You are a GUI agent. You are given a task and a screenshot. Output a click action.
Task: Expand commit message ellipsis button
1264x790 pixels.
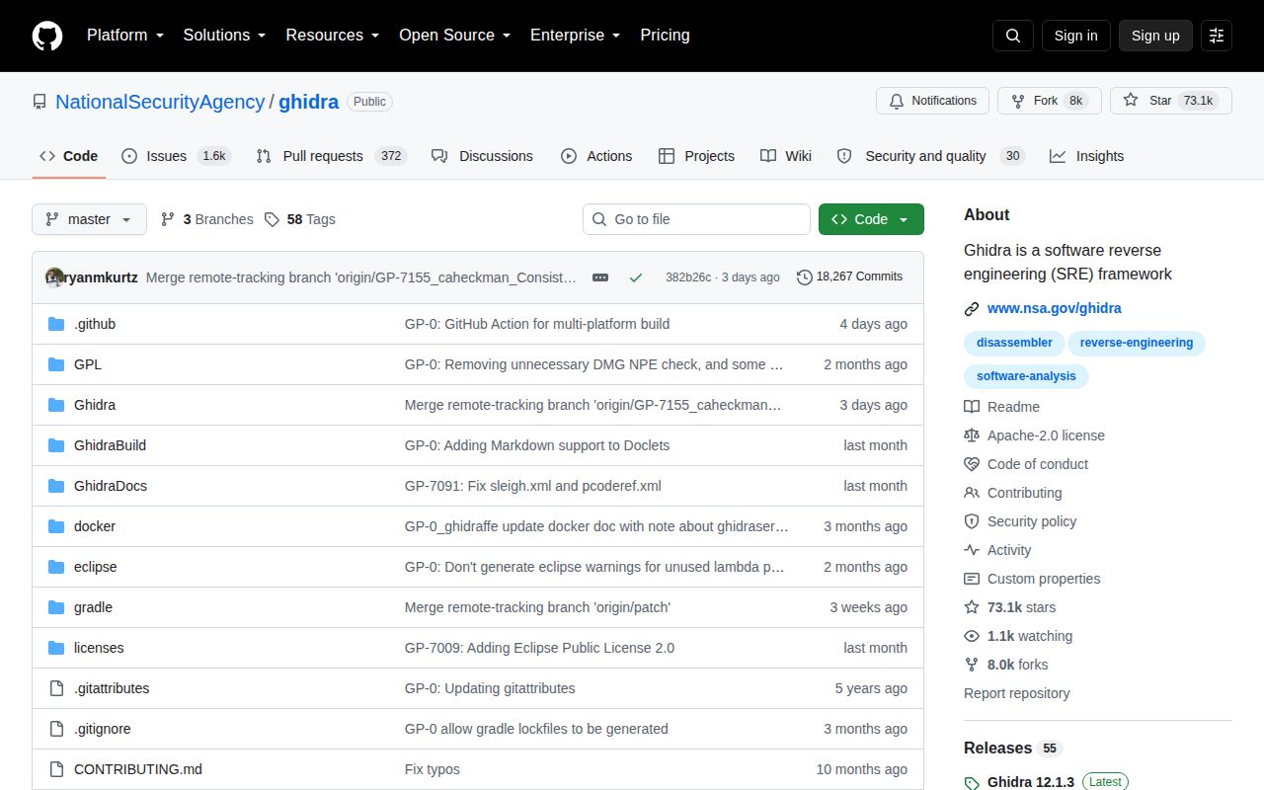point(600,277)
